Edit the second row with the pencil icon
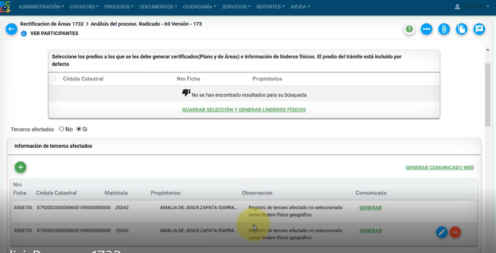The height and width of the screenshot is (253, 496). click(441, 232)
